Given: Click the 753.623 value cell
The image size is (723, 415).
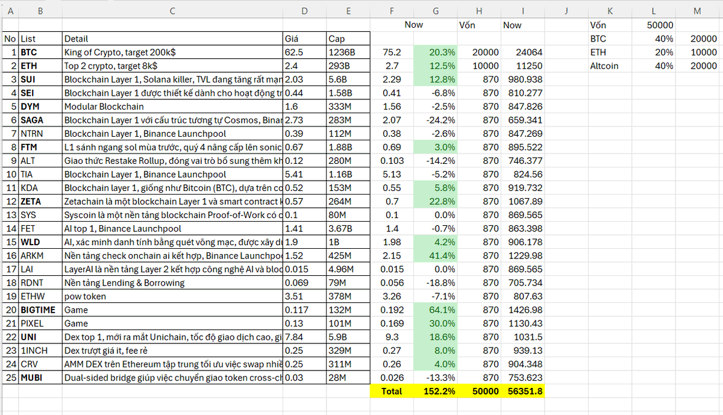Looking at the screenshot, I should (522, 377).
